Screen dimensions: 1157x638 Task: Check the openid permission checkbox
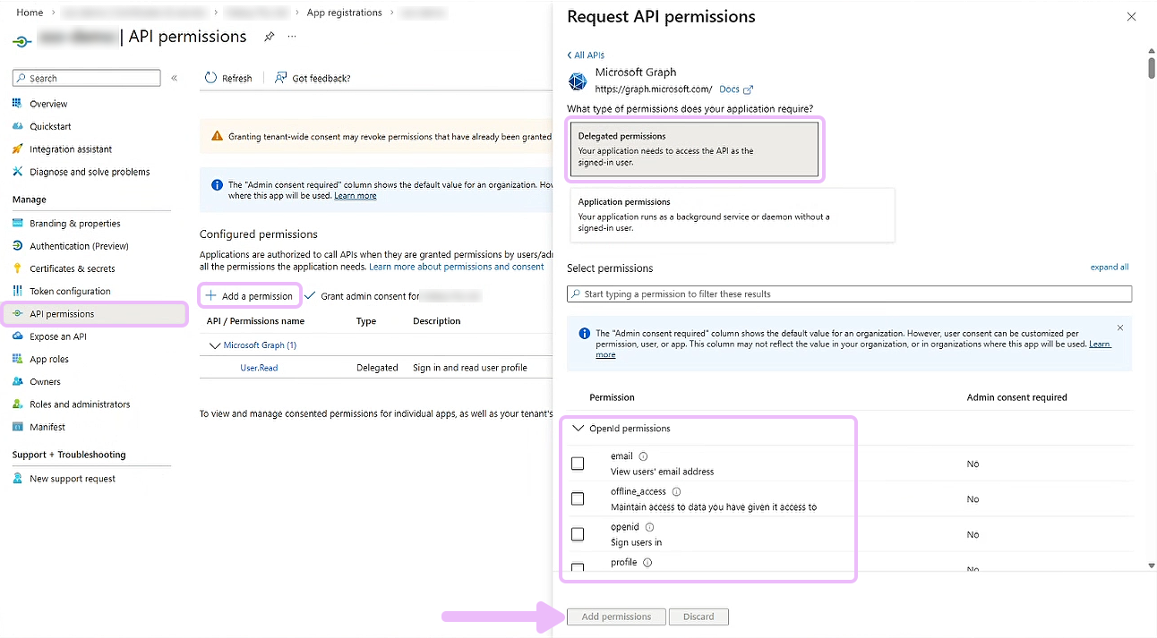tap(578, 534)
